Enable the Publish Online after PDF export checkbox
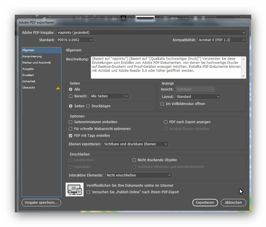This screenshot has height=227, width=266. click(88, 192)
